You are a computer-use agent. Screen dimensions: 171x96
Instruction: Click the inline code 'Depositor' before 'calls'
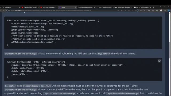pyautogui.click(x=10, y=86)
